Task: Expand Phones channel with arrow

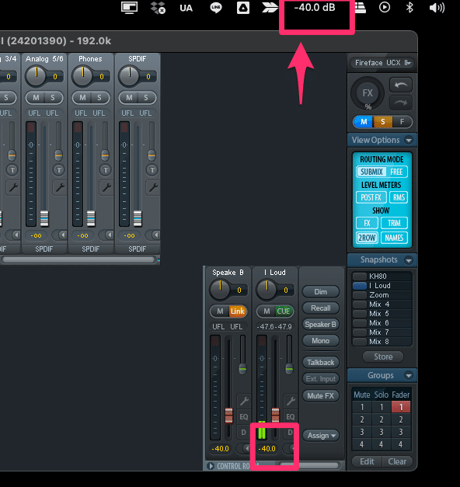Action: point(106,235)
